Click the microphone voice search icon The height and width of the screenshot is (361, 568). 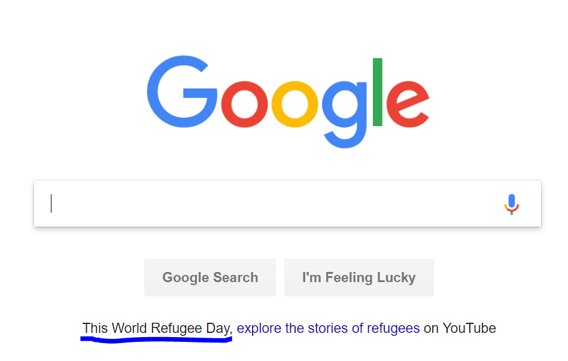point(512,204)
